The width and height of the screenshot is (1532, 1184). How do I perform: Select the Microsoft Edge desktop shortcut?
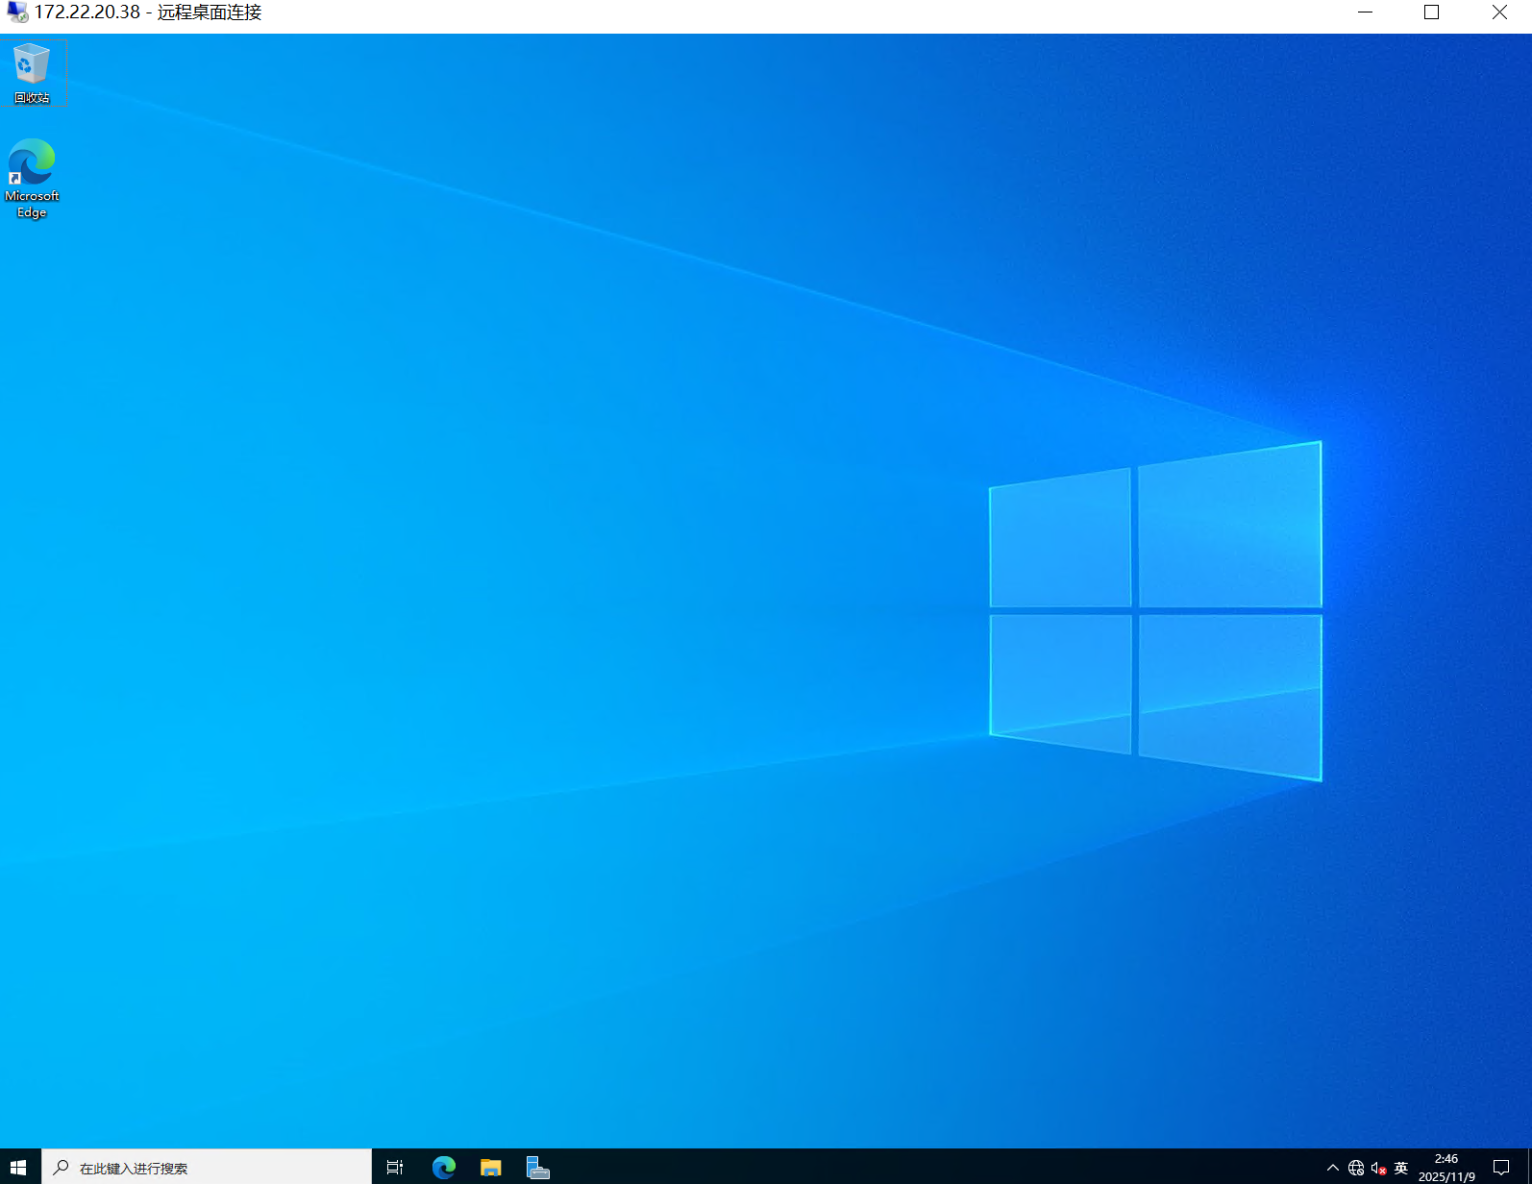[32, 178]
